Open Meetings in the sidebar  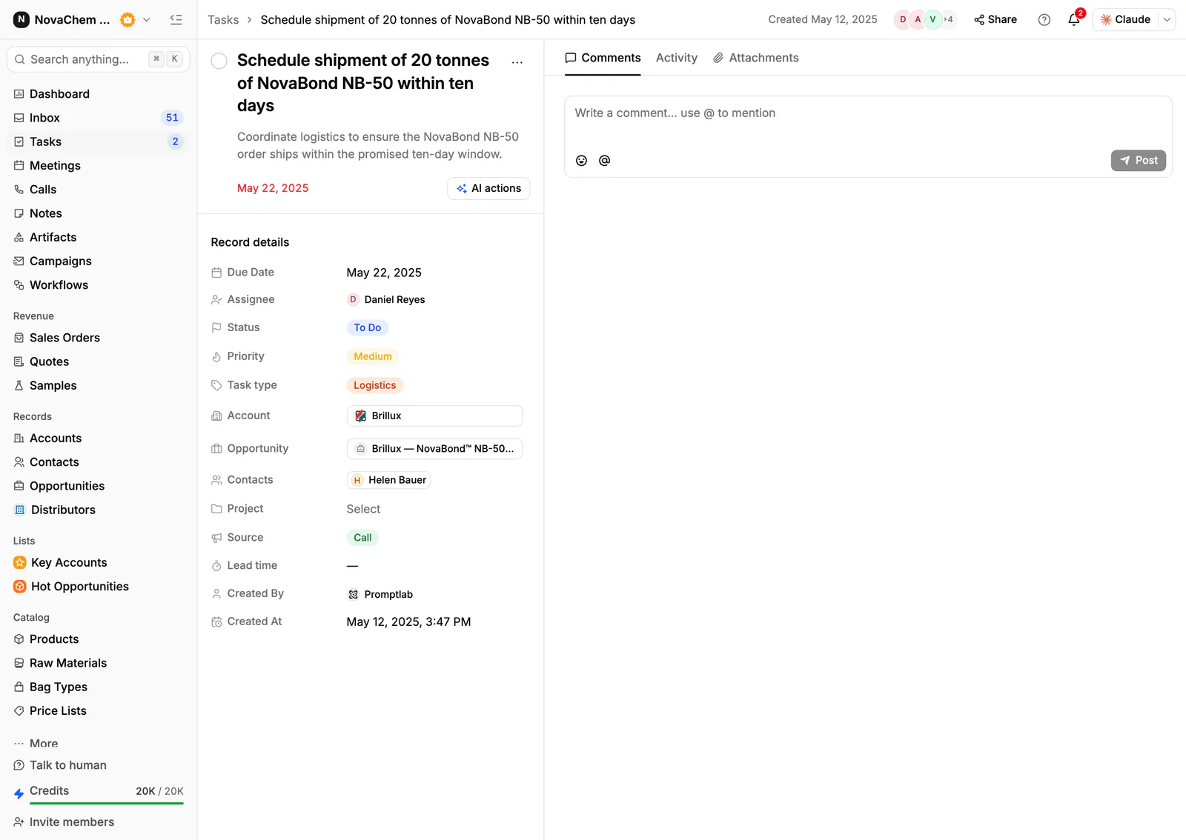pyautogui.click(x=99, y=166)
